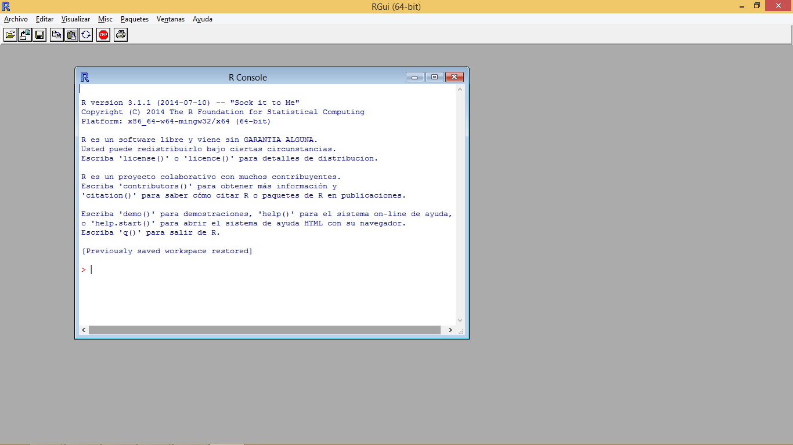Screen dimensions: 793x445
Task: Click the console horizontal scrollbar right arrow
Action: (x=450, y=330)
